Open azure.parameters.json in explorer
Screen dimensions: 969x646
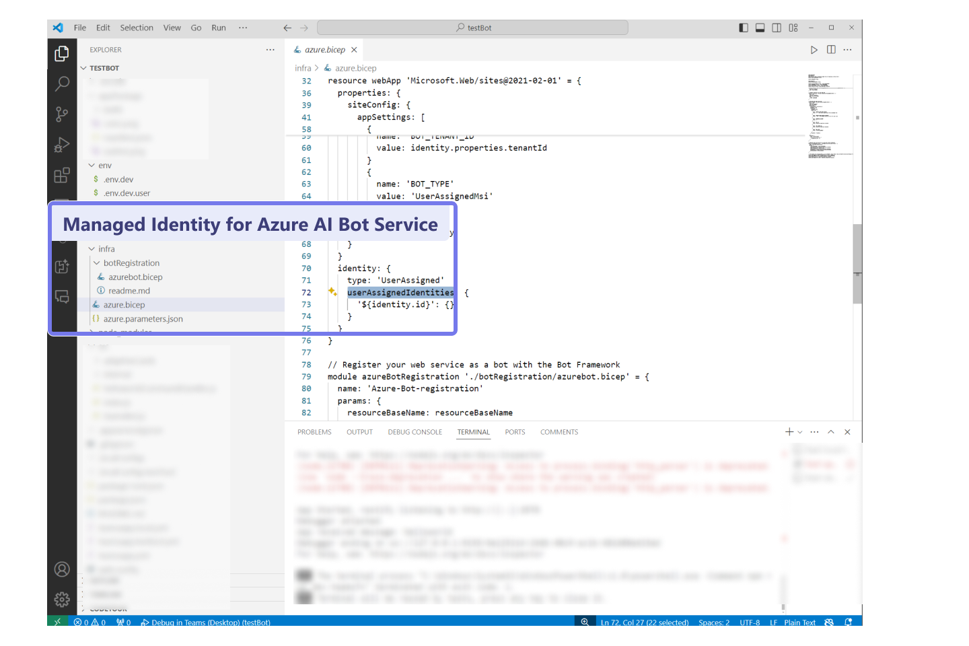(143, 319)
